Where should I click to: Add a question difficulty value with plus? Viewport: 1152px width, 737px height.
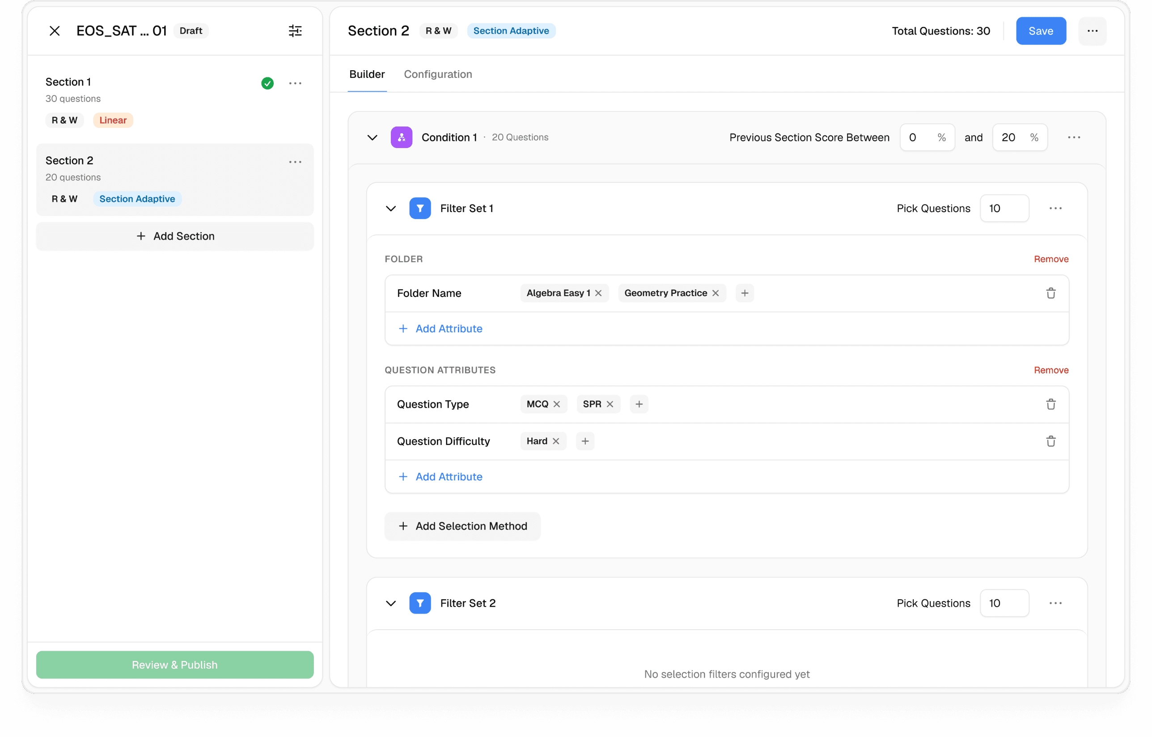(x=585, y=441)
